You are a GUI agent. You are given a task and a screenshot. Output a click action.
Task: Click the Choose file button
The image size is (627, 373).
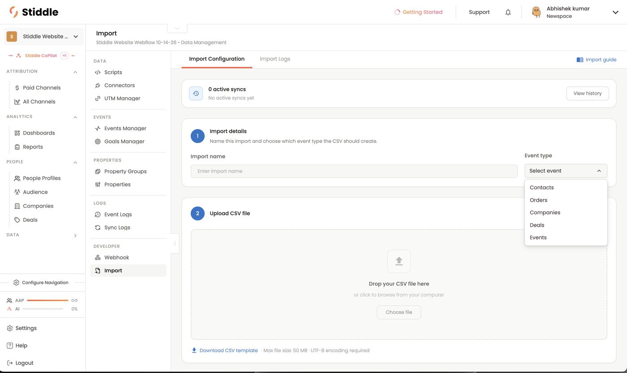pos(399,312)
